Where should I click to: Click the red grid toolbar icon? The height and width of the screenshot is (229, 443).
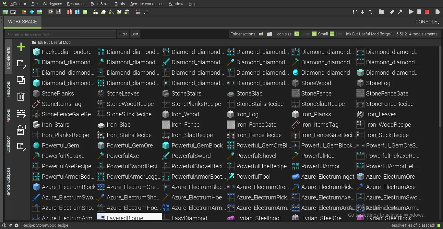[70, 12]
